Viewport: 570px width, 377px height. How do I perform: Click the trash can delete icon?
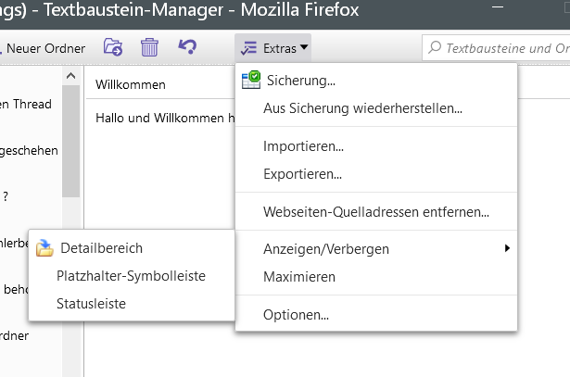pos(149,46)
